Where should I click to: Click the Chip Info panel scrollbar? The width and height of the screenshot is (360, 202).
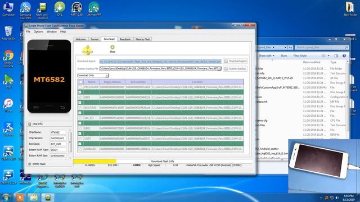(70, 144)
